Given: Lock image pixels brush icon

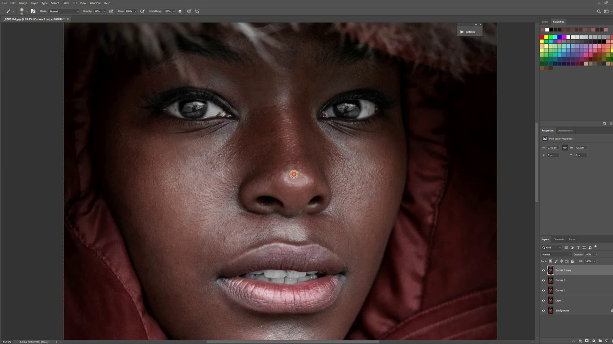Looking at the screenshot, I should (x=556, y=261).
